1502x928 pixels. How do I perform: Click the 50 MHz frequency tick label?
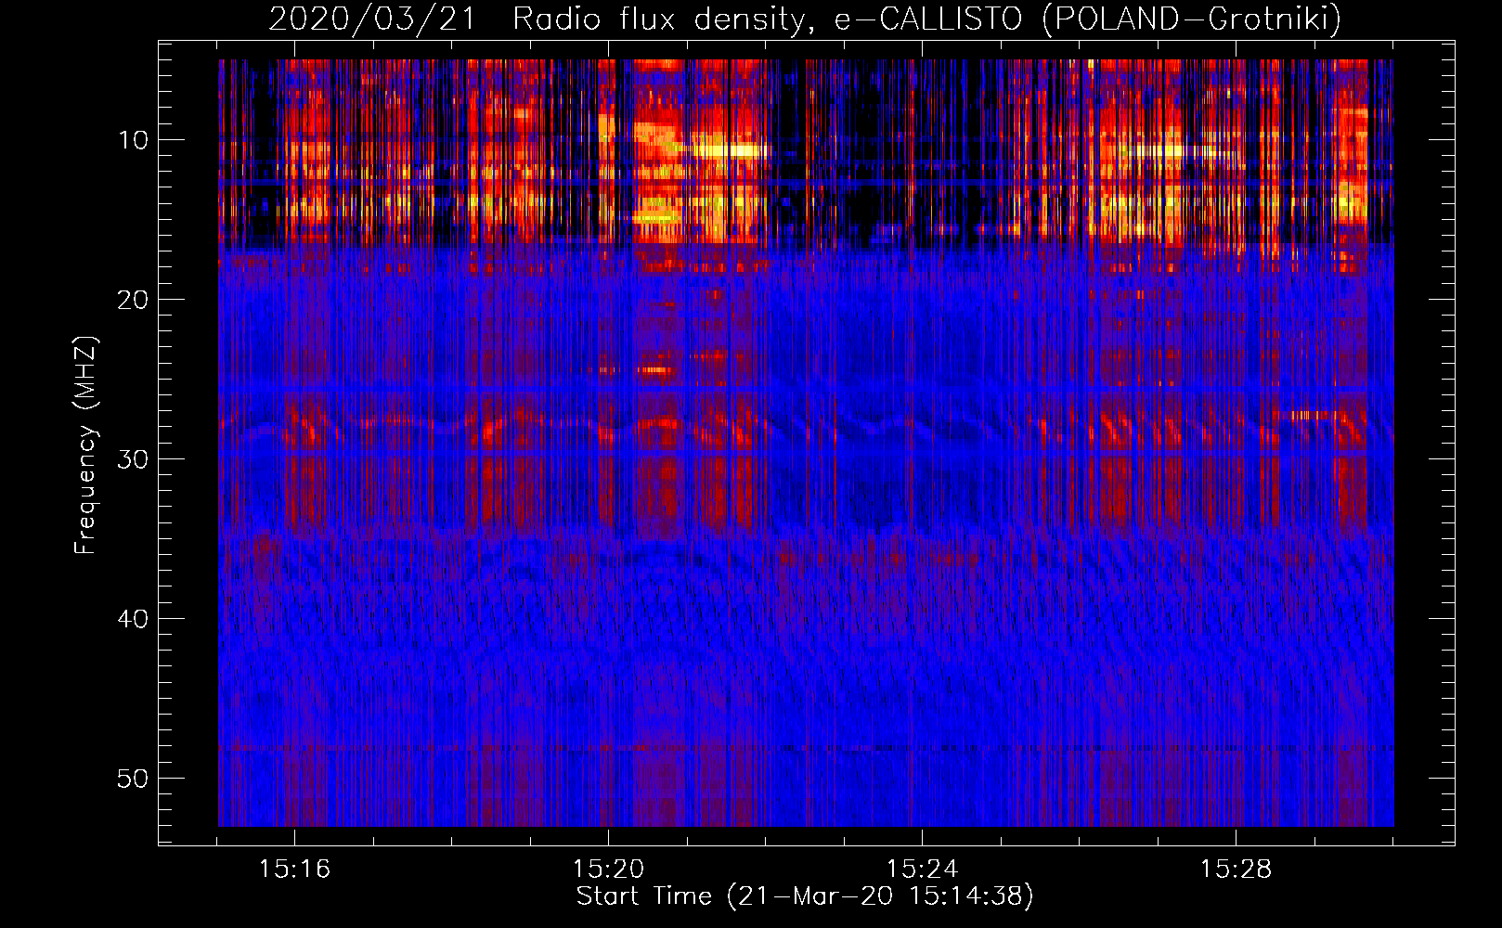click(x=134, y=779)
